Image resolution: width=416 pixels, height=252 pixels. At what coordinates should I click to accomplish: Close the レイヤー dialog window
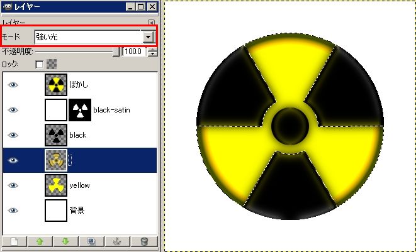point(152,7)
